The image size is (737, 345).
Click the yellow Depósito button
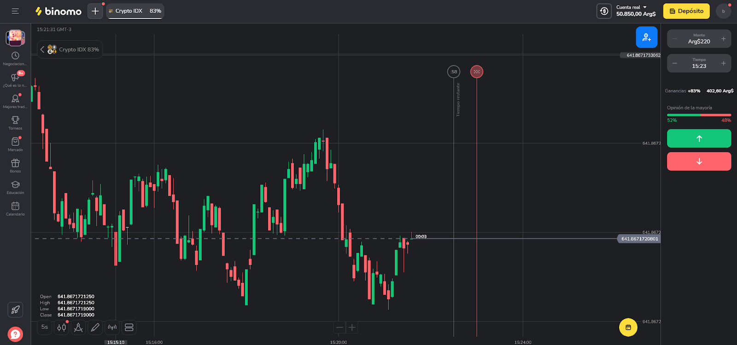tap(686, 11)
